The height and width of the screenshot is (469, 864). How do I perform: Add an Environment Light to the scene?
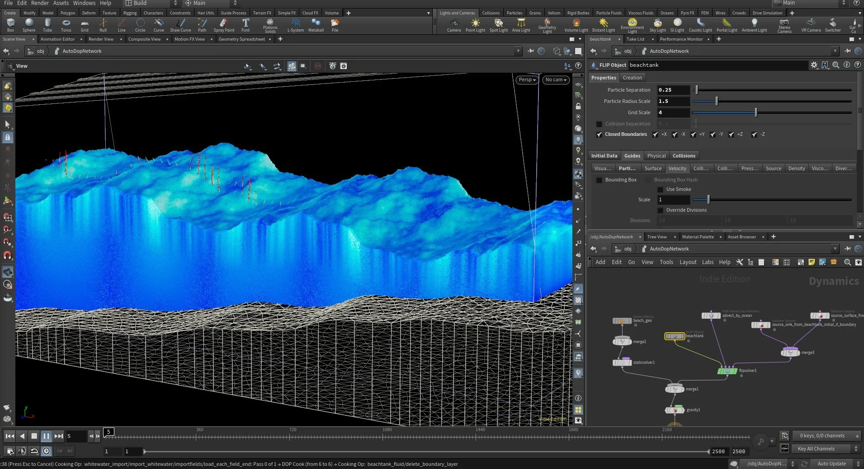[632, 25]
